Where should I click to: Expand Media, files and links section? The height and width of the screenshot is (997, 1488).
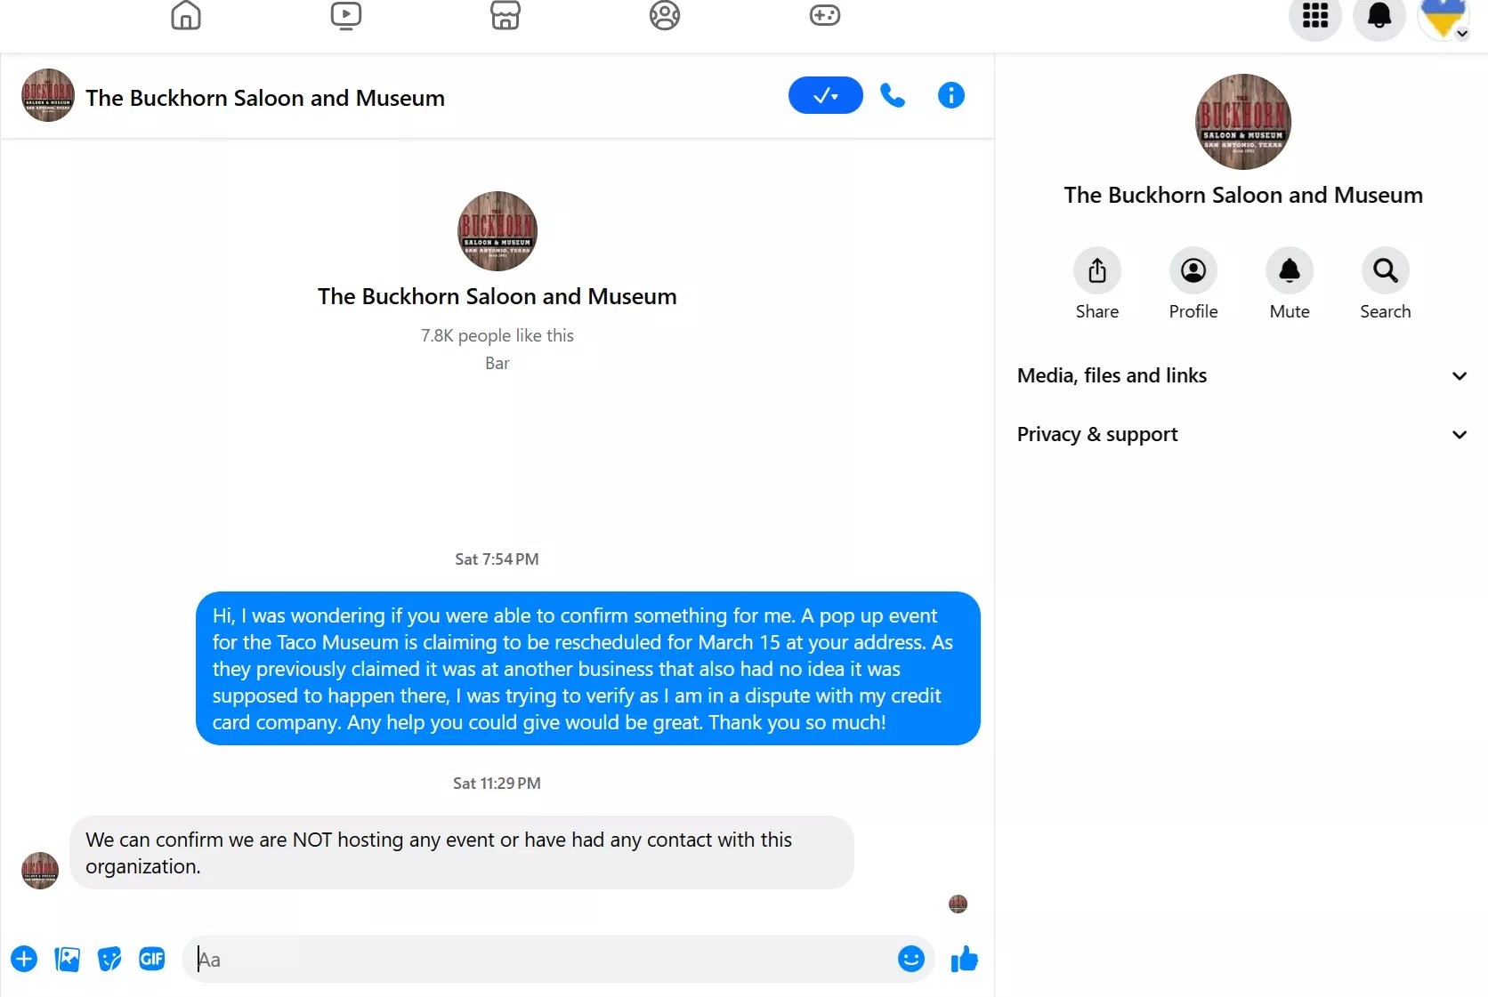[1241, 375]
